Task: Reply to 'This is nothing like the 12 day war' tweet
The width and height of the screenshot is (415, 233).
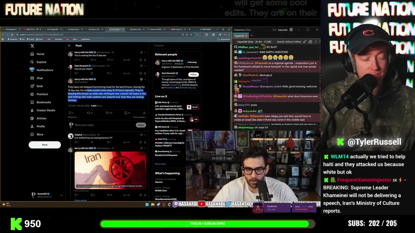Action: [x=77, y=60]
